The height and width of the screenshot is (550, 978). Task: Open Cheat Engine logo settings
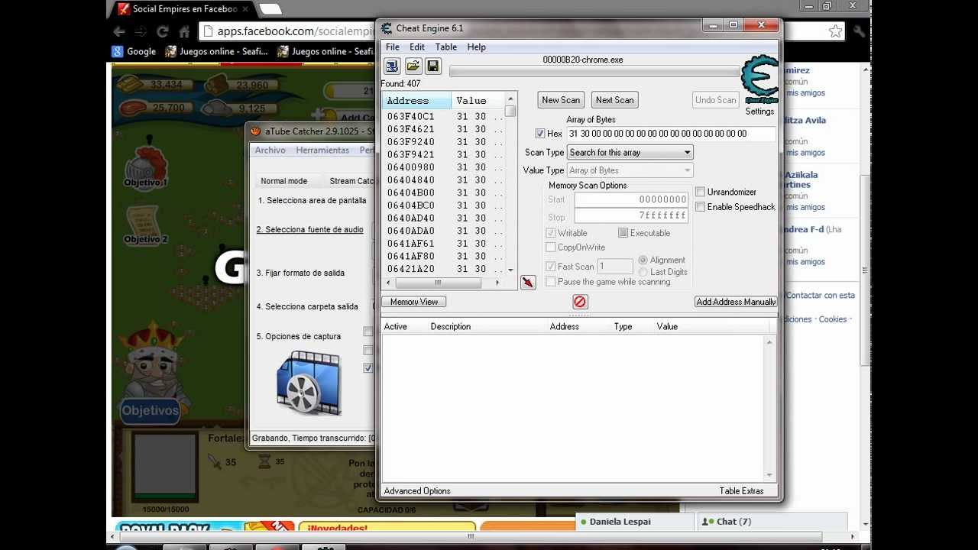[759, 80]
